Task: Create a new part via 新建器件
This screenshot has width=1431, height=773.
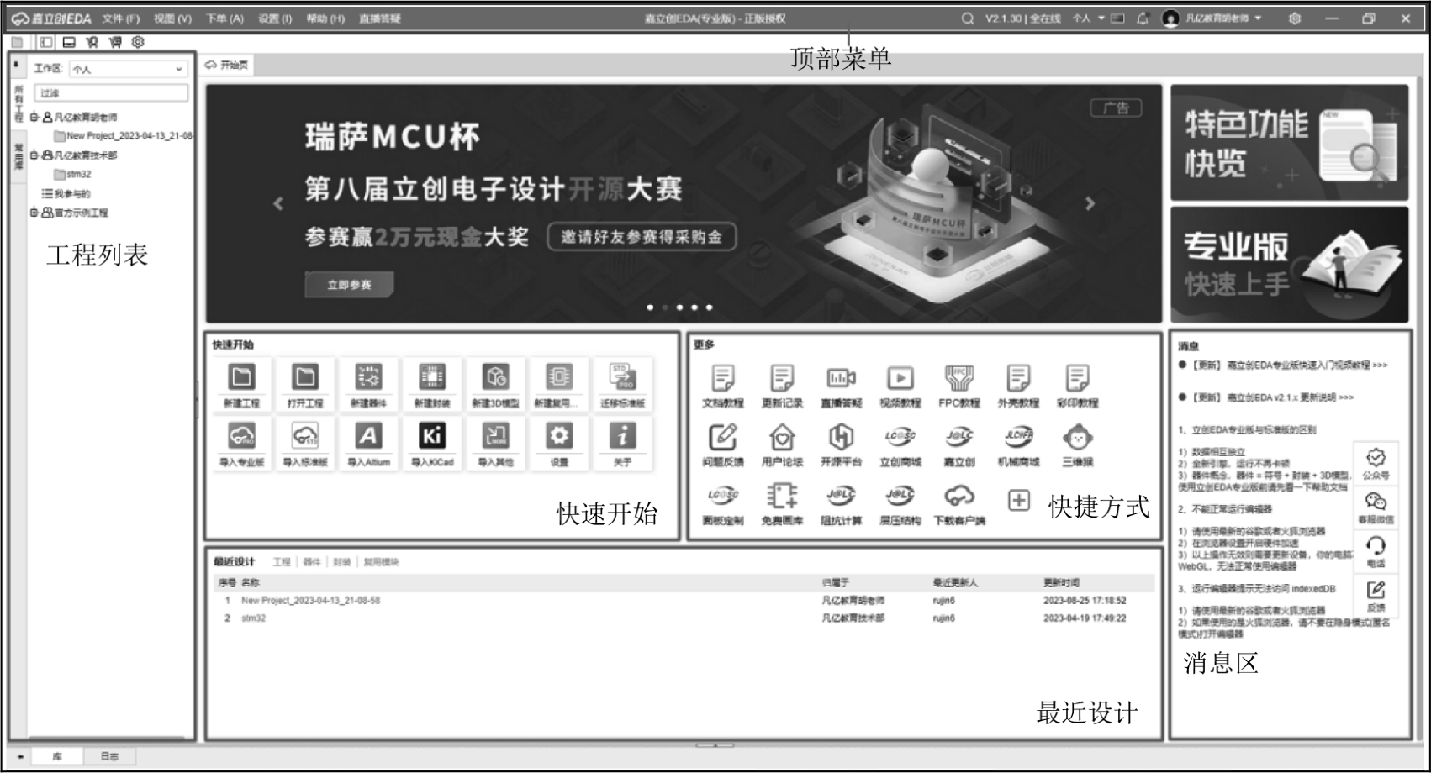Action: pos(368,377)
